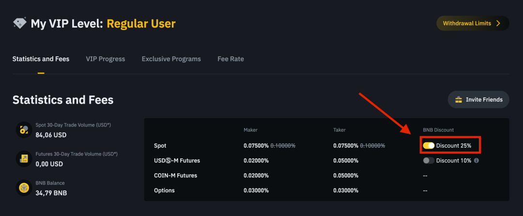The width and height of the screenshot is (523, 216).
Task: Open the Exclusive Programs tab
Action: [x=171, y=59]
